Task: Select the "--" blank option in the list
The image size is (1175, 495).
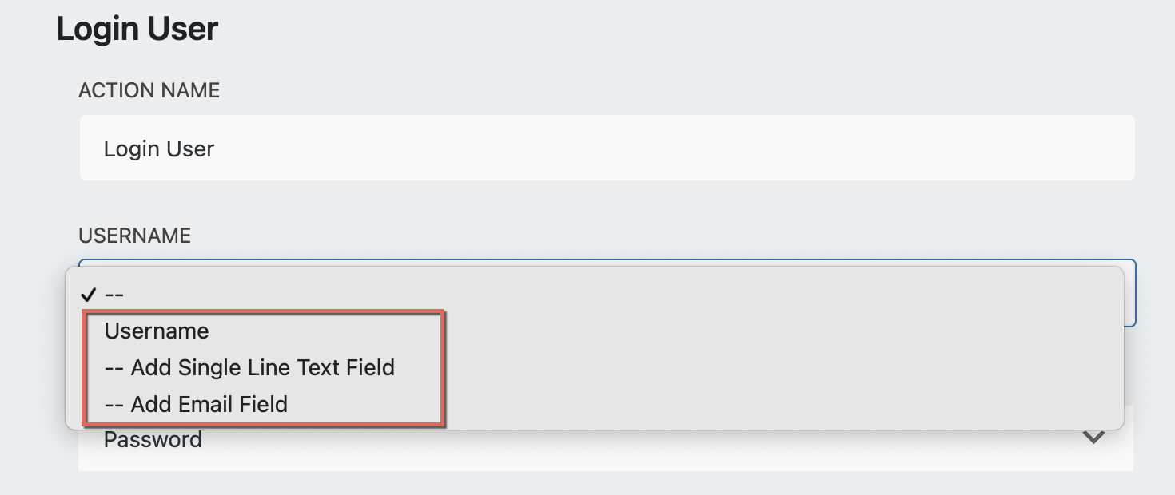Action: (x=114, y=295)
